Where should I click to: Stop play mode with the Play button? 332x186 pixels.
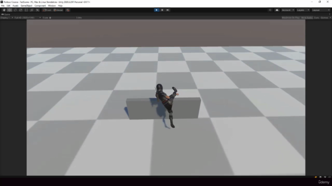pos(157,10)
